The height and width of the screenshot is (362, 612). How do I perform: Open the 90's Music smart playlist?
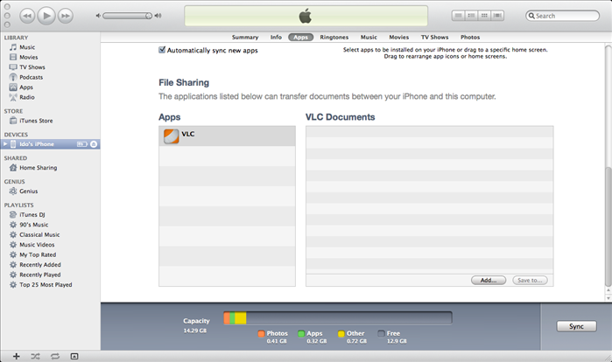[x=33, y=225]
